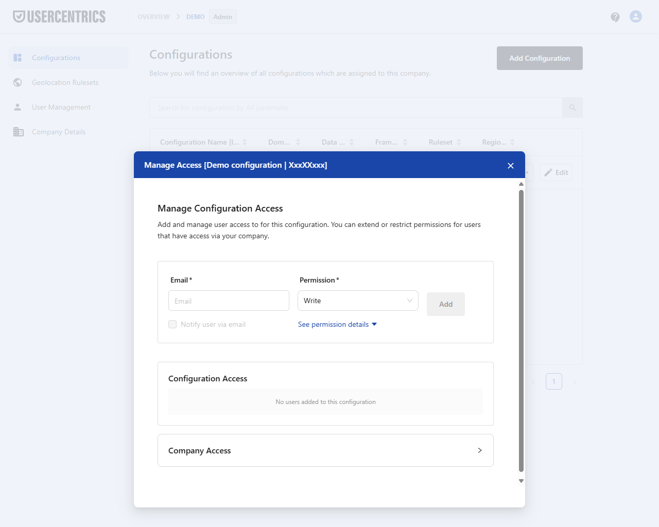The image size is (659, 527).
Task: Sort by Ruleset column arrows
Action: point(459,142)
